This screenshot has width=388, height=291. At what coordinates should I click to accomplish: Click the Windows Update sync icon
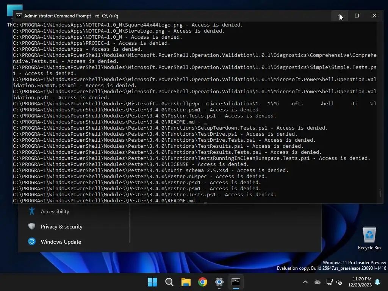[32, 241]
